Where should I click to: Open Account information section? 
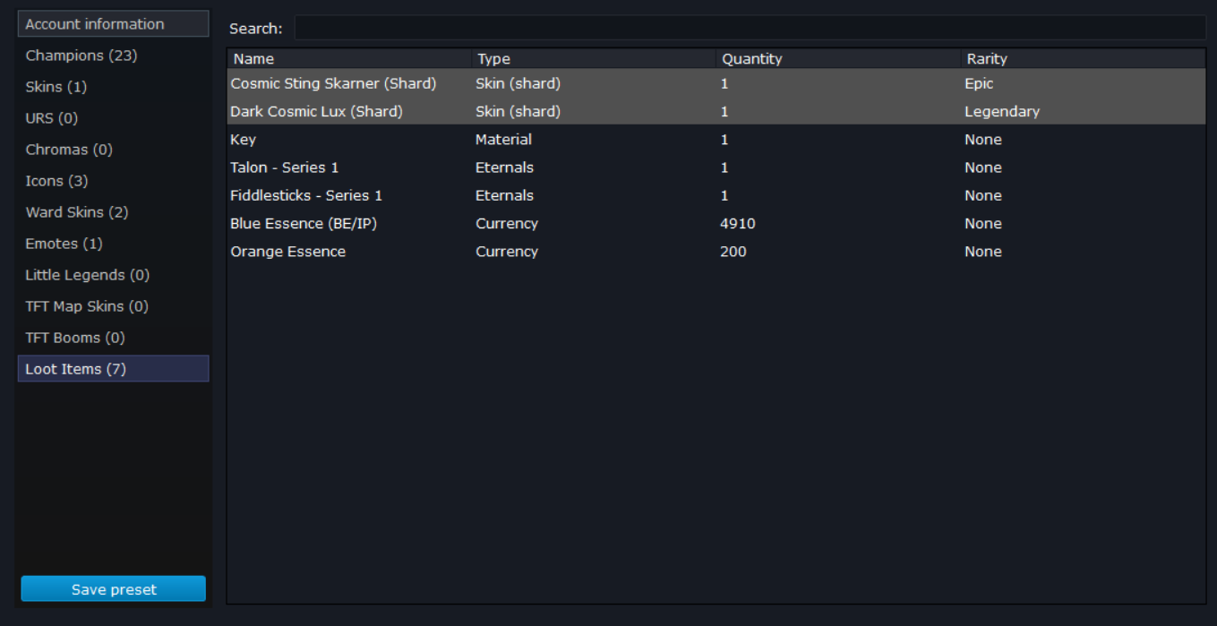tap(113, 24)
